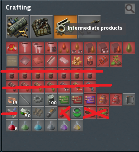The image size is (139, 152).
Task: Select the explosives dynamite recipe
Action: 103,61
